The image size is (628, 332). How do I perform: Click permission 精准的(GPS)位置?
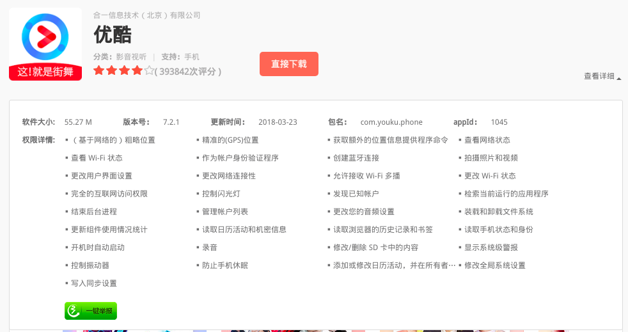[230, 140]
